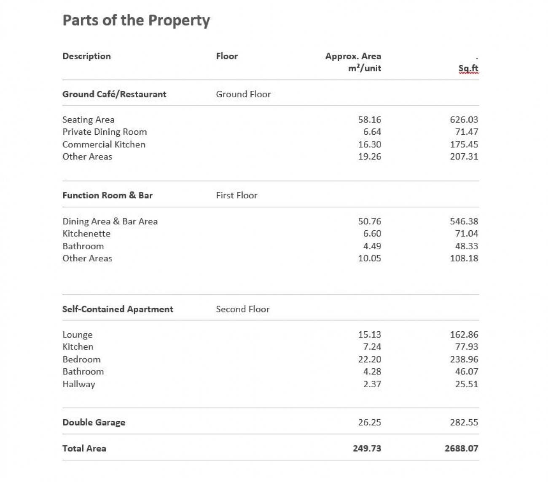Image resolution: width=548 pixels, height=482 pixels.
Task: Click the Lounge row label
Action: (x=78, y=335)
